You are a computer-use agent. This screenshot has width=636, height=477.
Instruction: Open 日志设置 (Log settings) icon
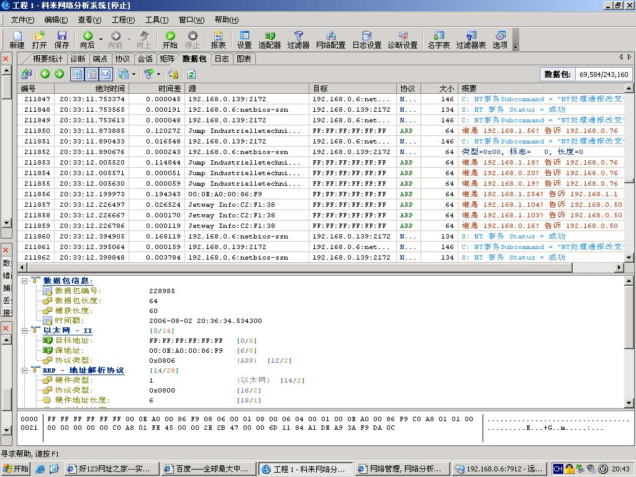click(x=366, y=39)
